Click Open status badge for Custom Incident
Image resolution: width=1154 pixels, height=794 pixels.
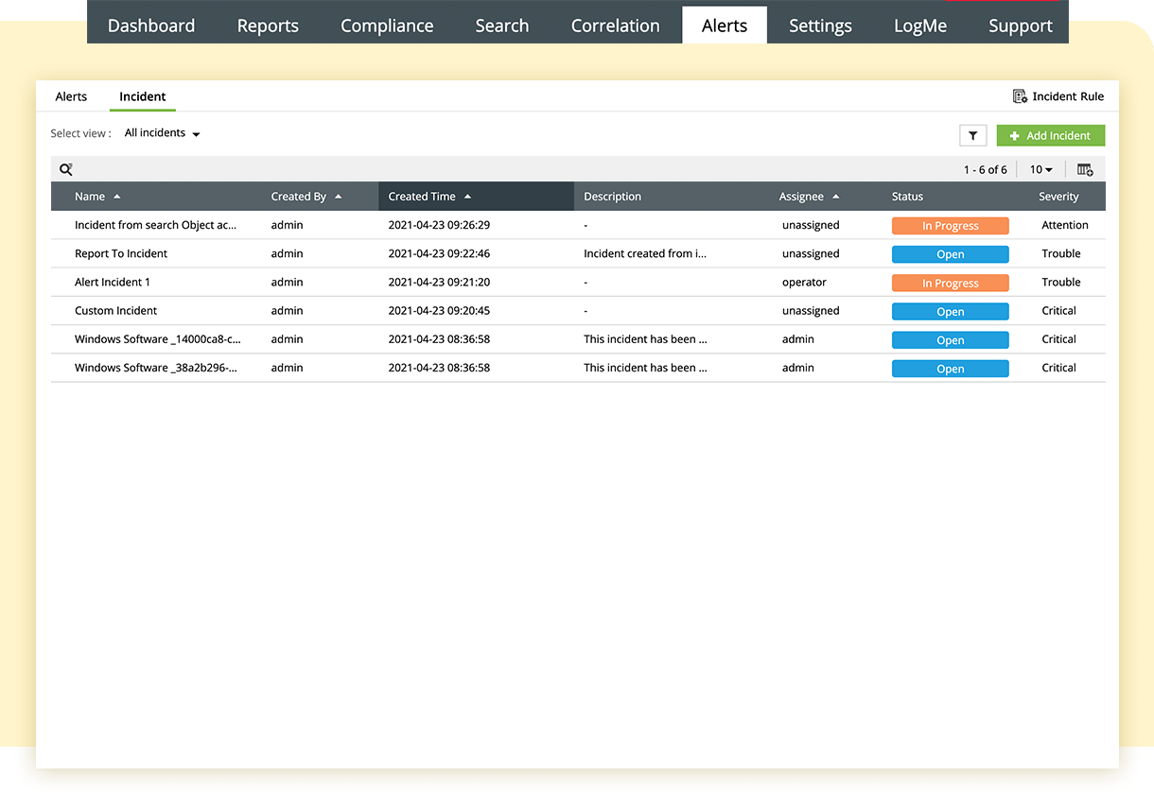point(950,311)
